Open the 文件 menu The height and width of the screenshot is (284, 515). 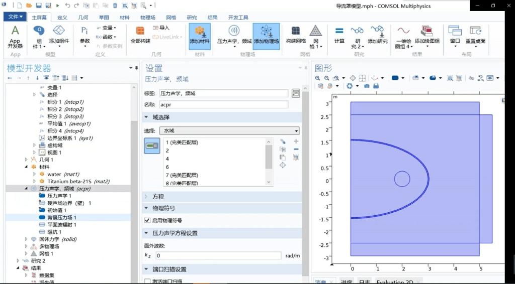tap(14, 17)
